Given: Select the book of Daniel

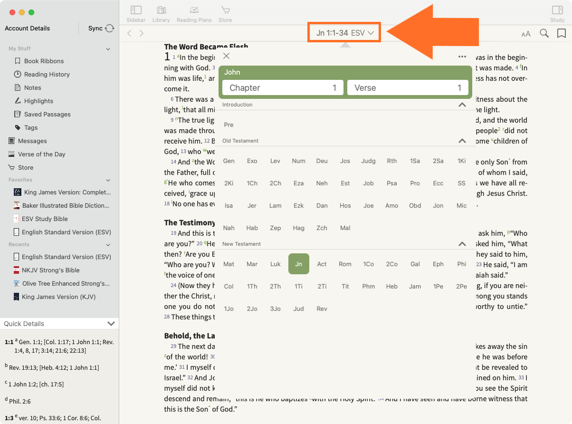Looking at the screenshot, I should 322,206.
